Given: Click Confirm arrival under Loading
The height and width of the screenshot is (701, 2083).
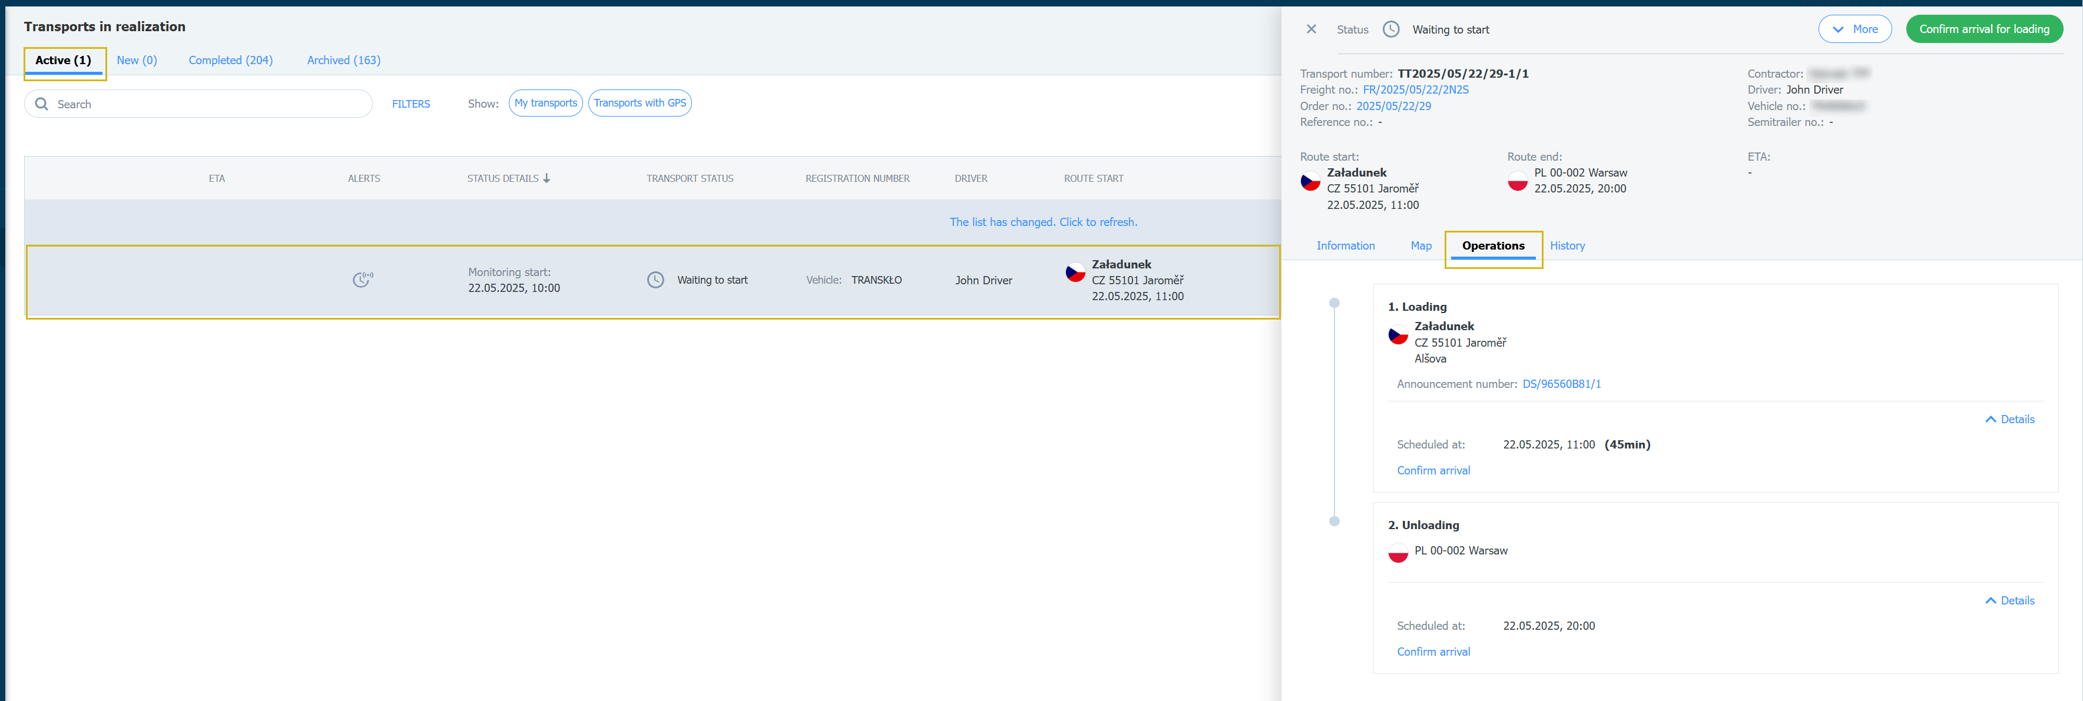Looking at the screenshot, I should pos(1433,470).
